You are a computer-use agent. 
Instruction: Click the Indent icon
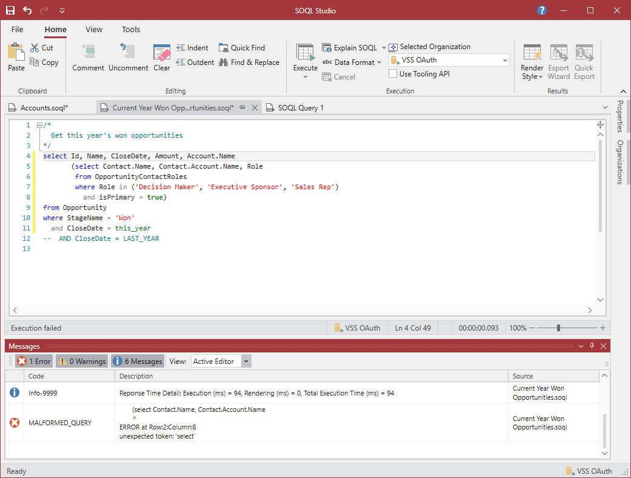pos(181,47)
